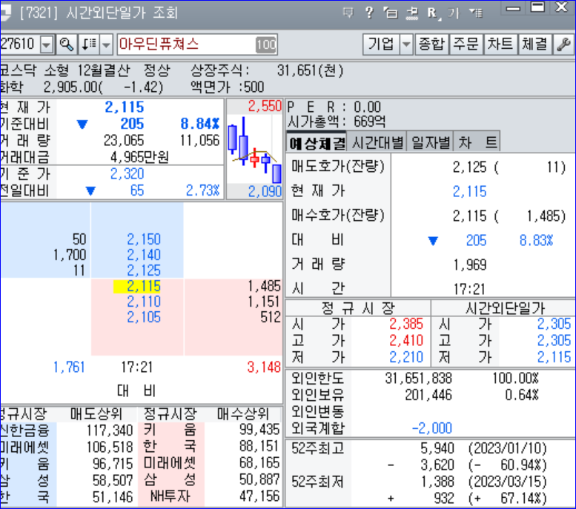Click the 주문 button

pyautogui.click(x=466, y=44)
